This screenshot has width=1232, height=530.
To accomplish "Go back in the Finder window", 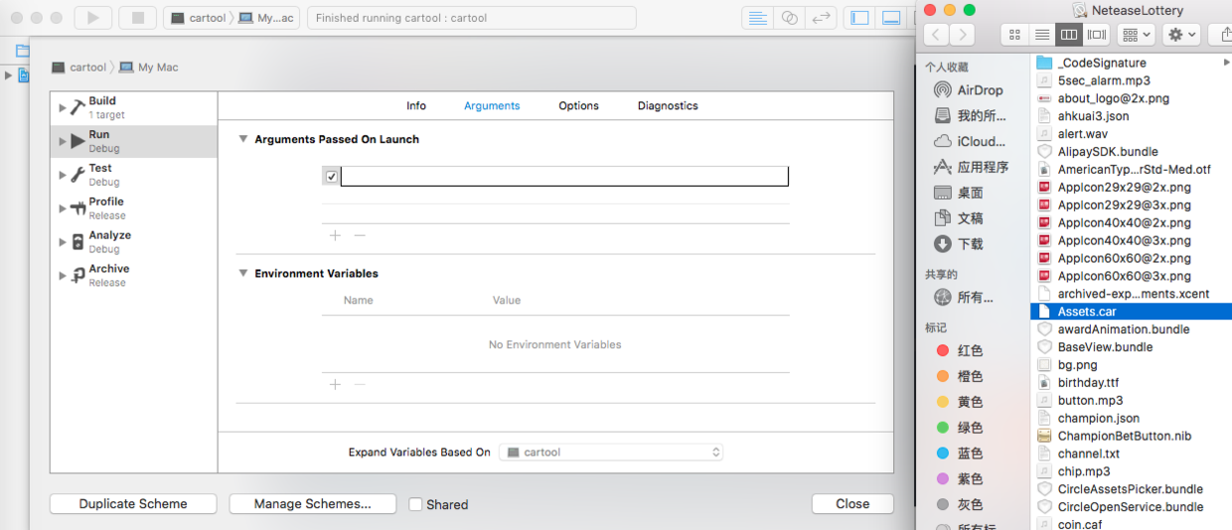I will (936, 35).
